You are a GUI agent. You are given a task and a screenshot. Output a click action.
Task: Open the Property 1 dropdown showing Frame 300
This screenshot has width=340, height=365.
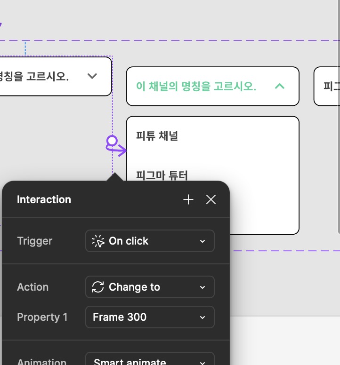coord(150,317)
